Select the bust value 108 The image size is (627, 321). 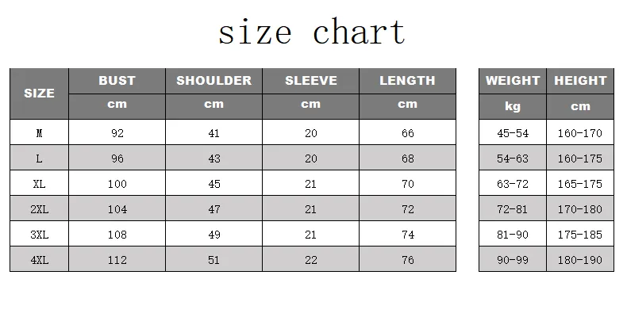point(117,235)
